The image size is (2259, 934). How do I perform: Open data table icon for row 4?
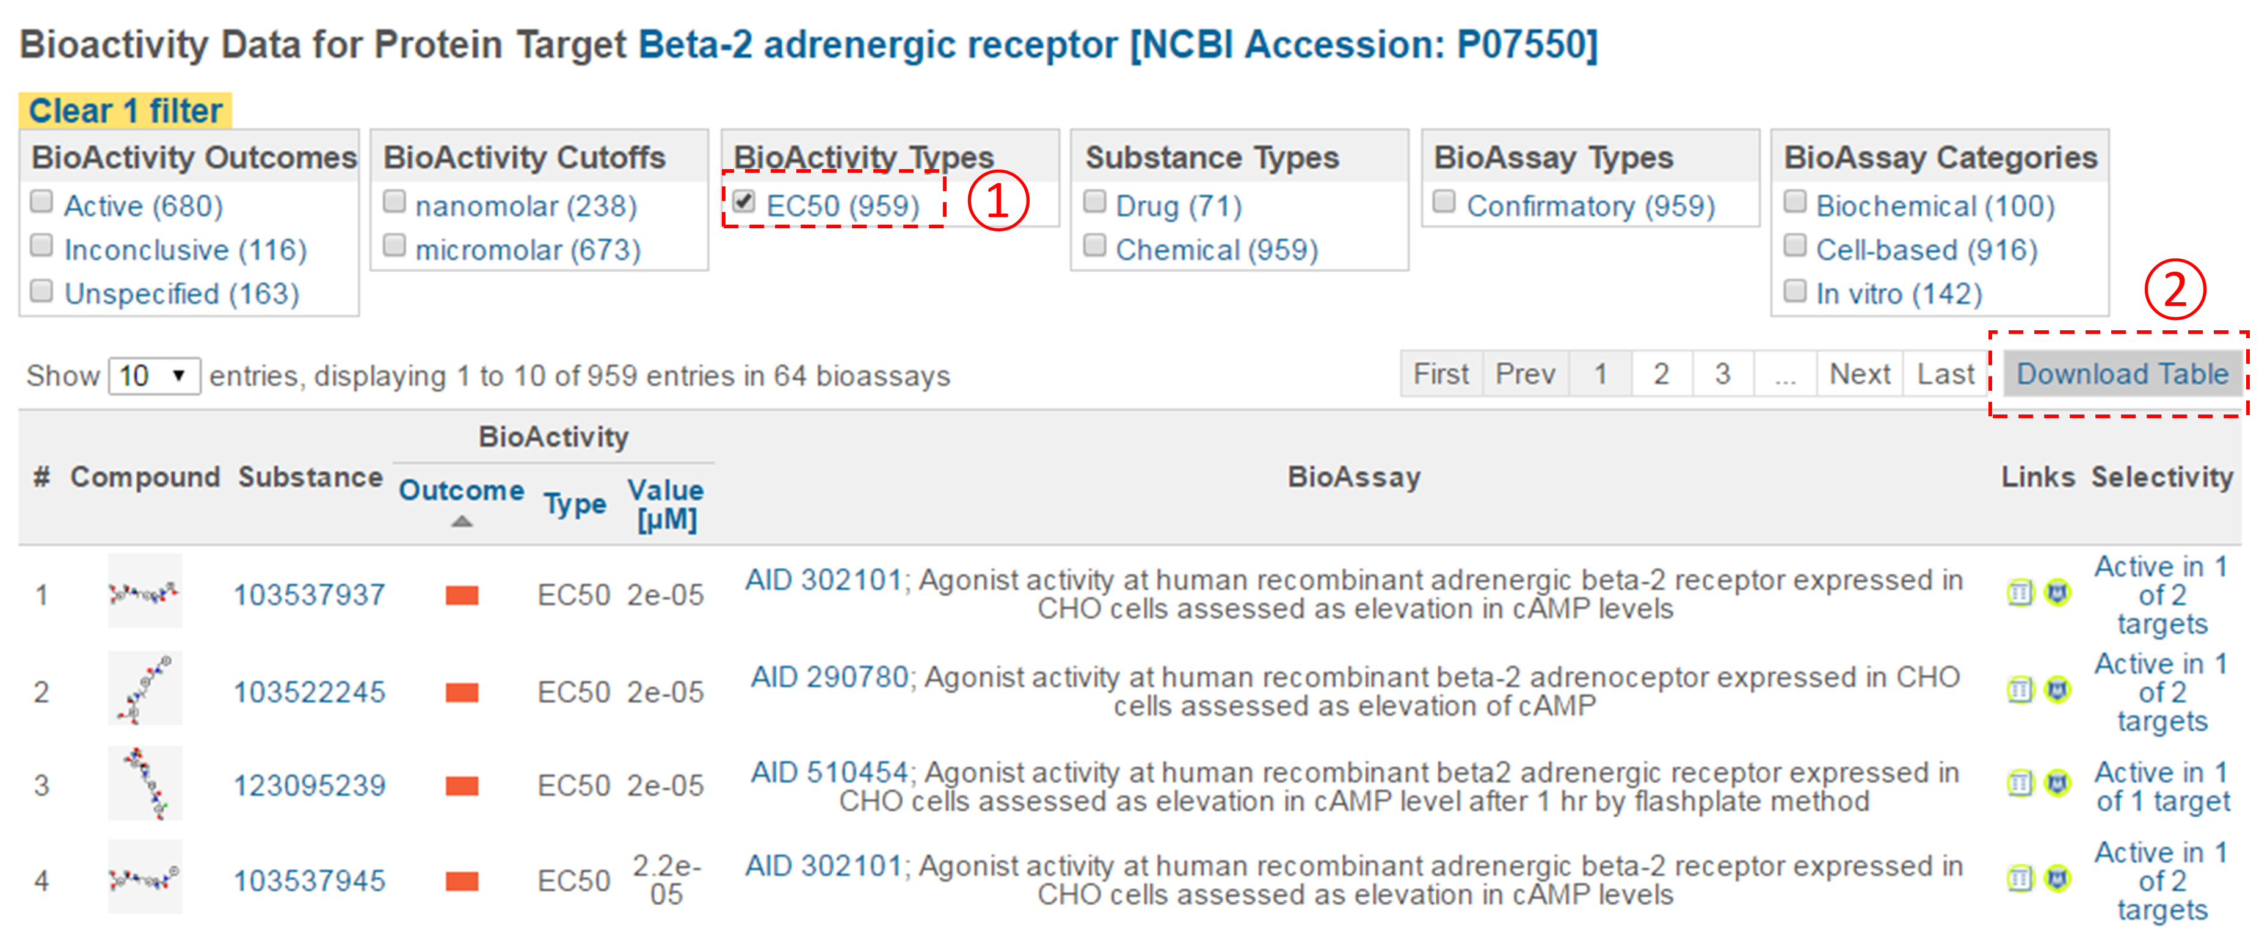tap(2020, 878)
